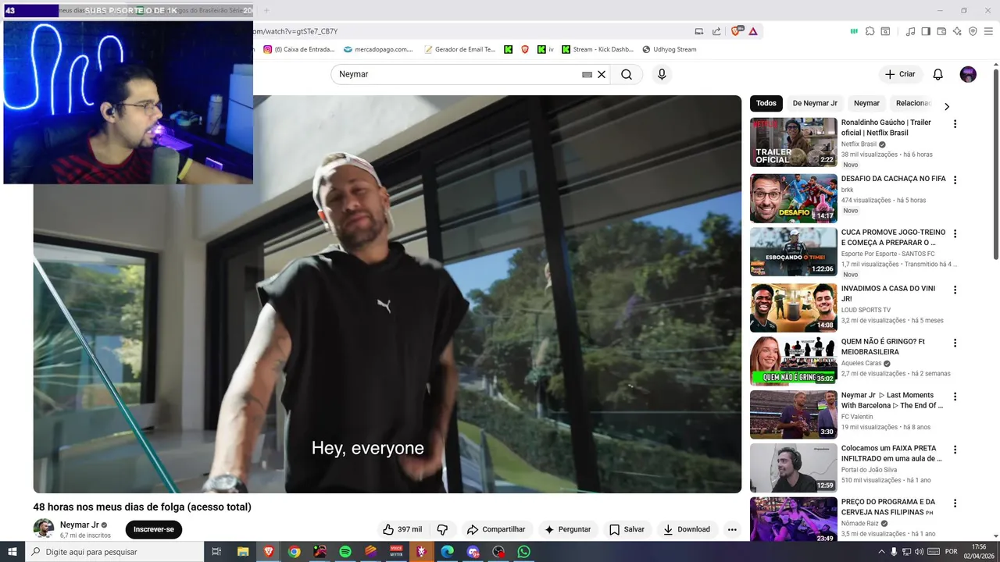This screenshot has width=1000, height=562.
Task: Toggle the browser sidebar panel icon
Action: pos(926,31)
